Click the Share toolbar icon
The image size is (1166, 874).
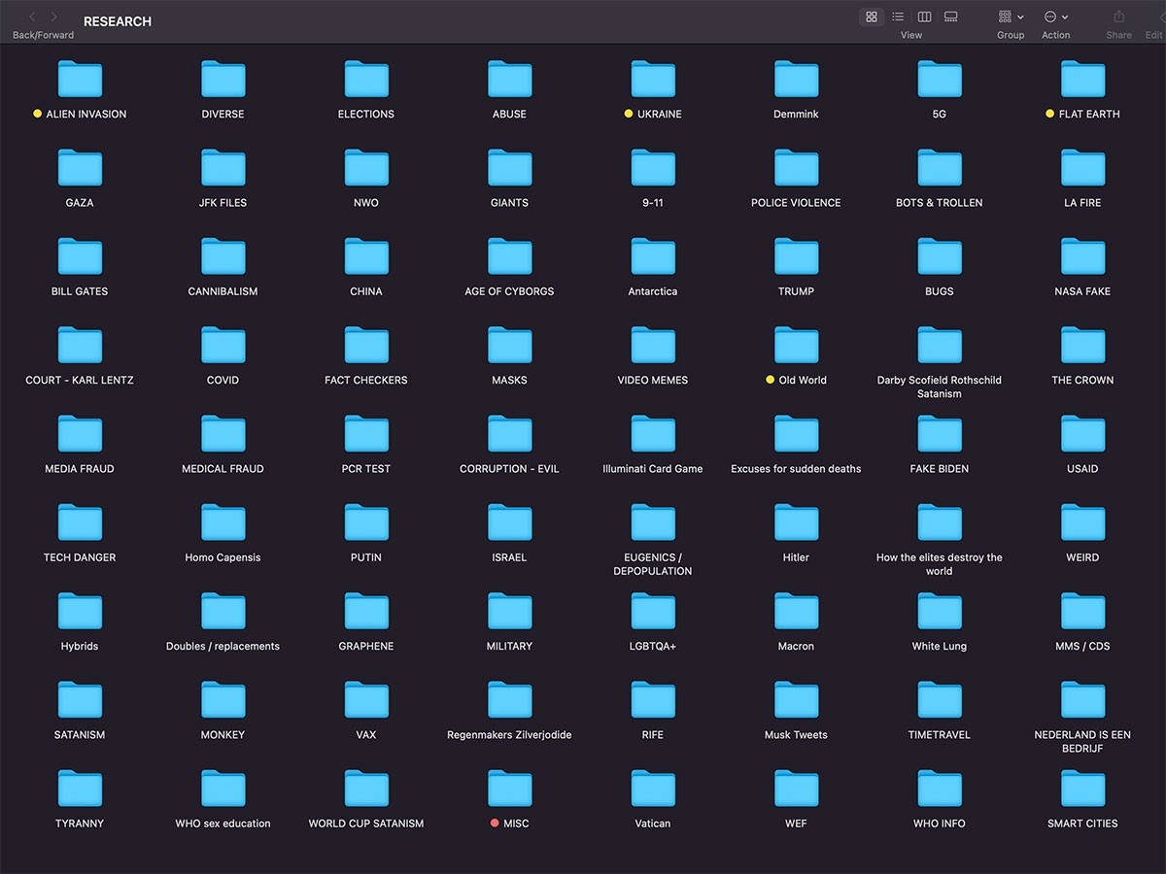1118,17
